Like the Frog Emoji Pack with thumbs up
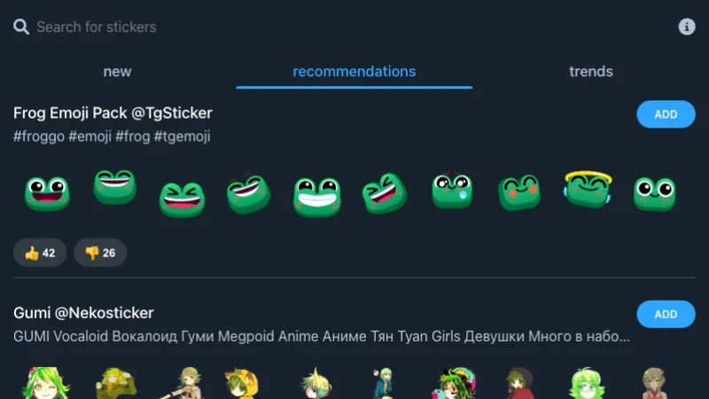The width and height of the screenshot is (709, 399). [40, 253]
